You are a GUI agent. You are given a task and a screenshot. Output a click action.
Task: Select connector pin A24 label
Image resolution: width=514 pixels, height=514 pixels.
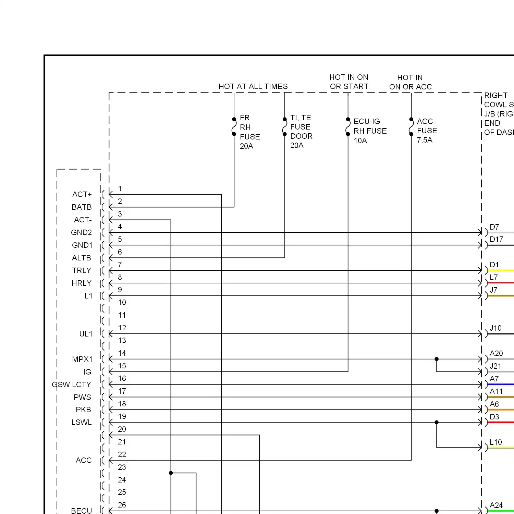tap(496, 505)
